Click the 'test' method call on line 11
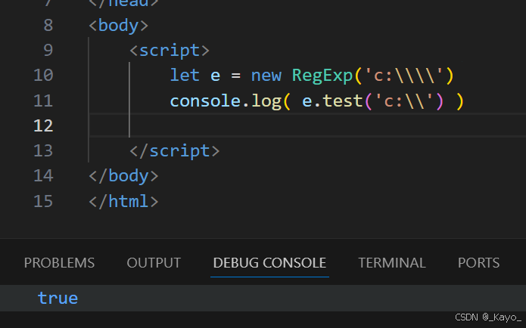 (343, 101)
